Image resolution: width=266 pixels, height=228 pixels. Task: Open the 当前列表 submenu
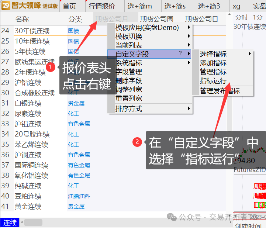click(150, 45)
